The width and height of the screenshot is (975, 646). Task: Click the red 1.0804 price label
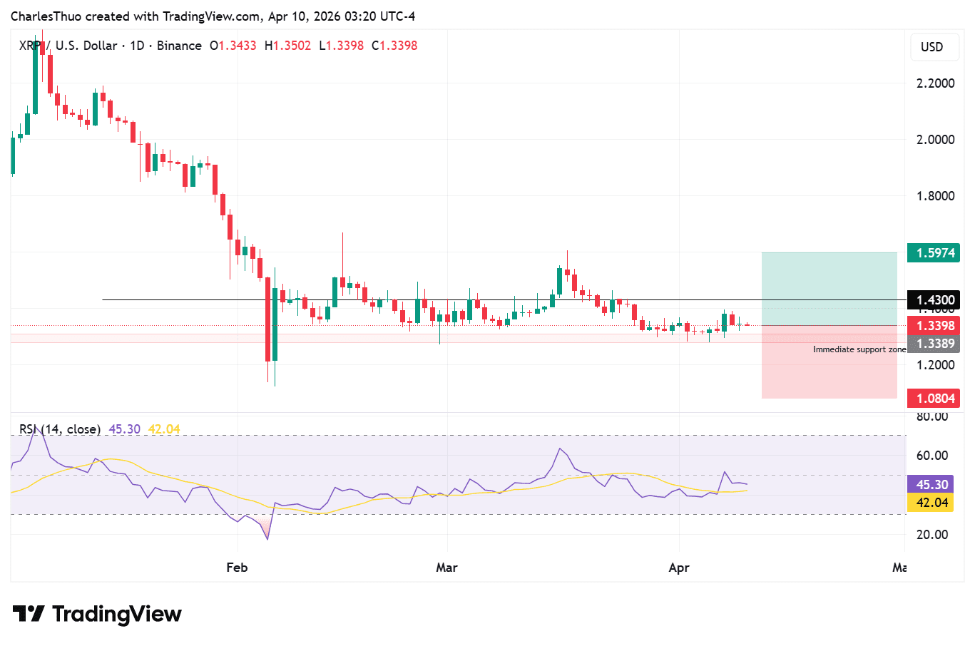(x=934, y=398)
